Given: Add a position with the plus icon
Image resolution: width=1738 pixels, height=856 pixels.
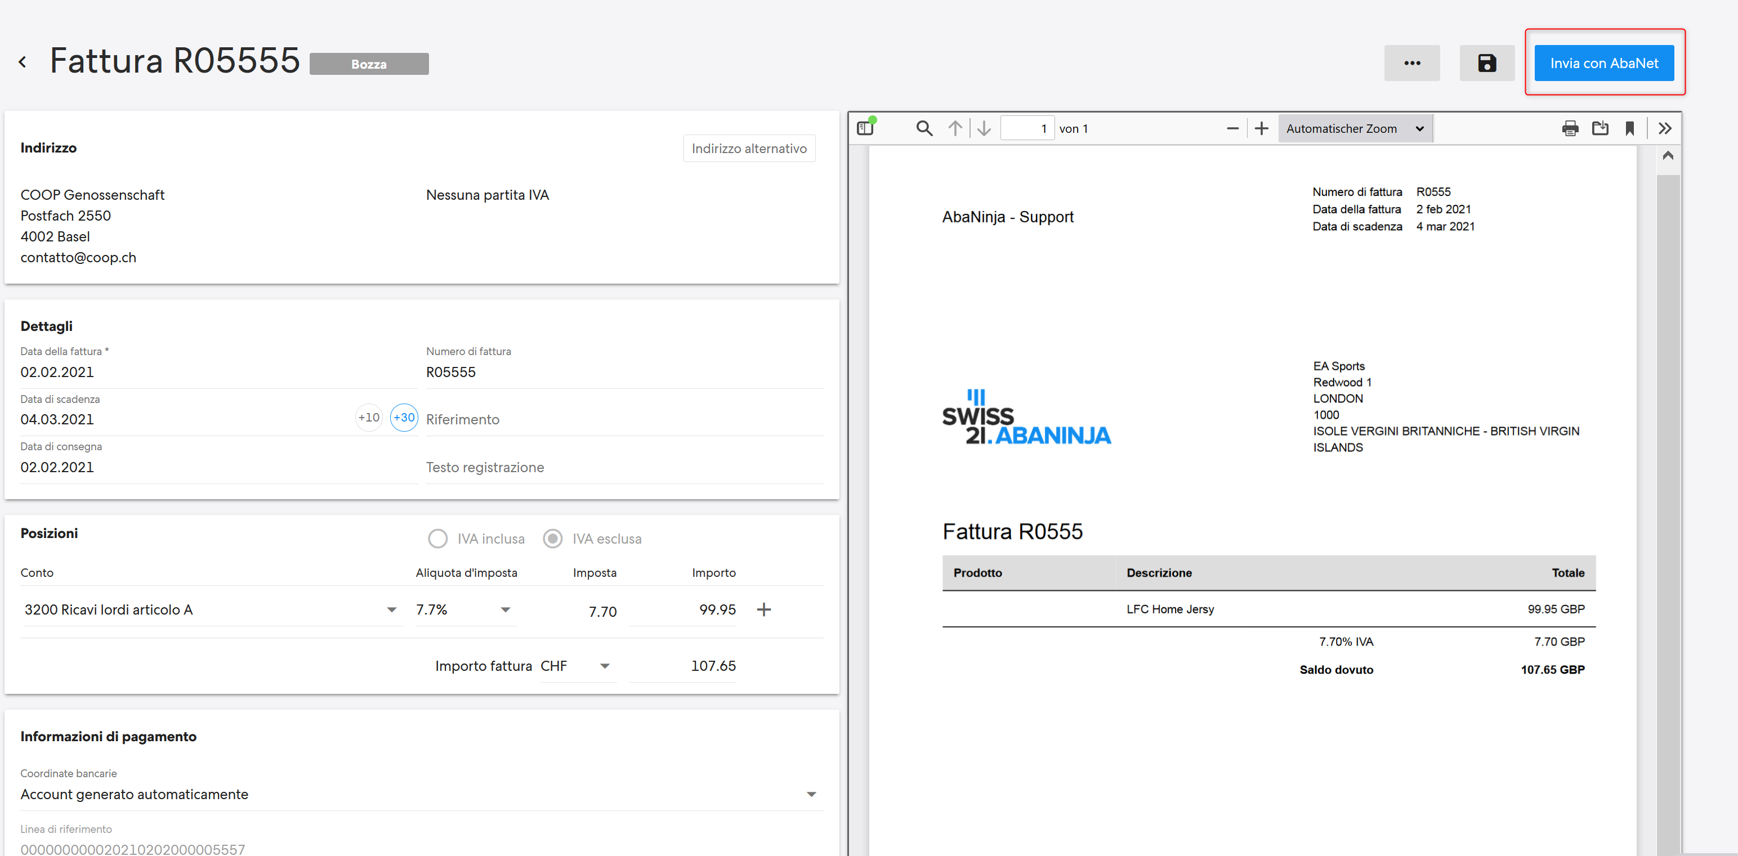Looking at the screenshot, I should point(763,610).
